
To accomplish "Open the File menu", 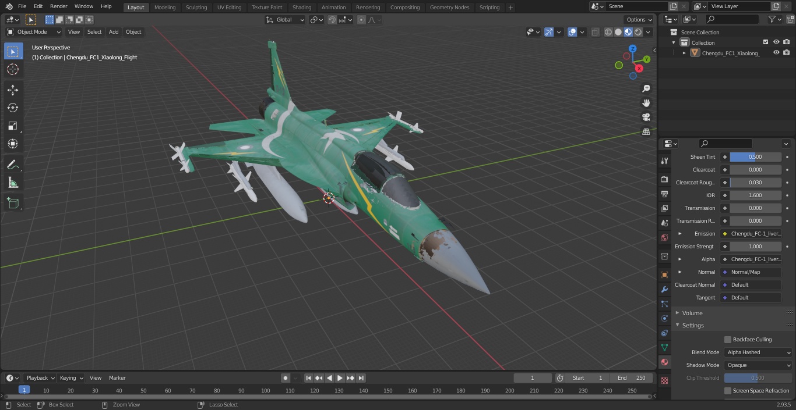I will tap(22, 6).
